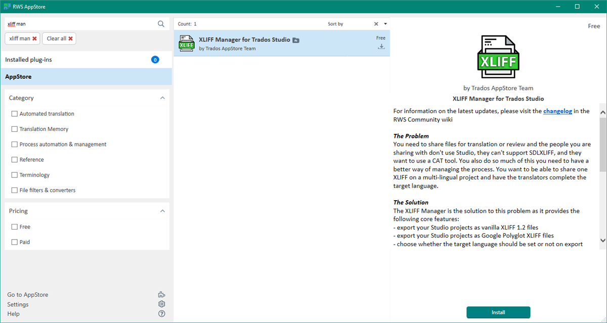The height and width of the screenshot is (323, 607).
Task: Click the 'Count: 1' label
Action: tap(187, 24)
